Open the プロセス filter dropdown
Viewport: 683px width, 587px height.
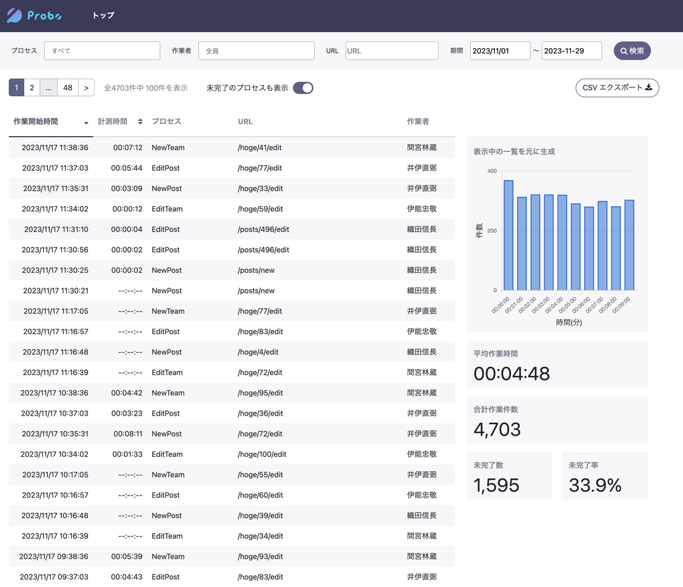tap(102, 51)
